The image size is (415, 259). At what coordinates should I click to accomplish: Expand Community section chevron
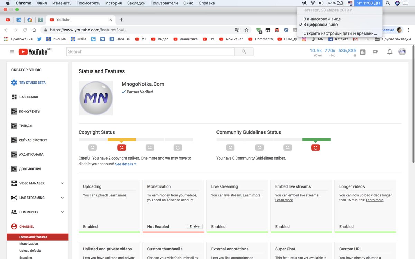[x=62, y=212]
